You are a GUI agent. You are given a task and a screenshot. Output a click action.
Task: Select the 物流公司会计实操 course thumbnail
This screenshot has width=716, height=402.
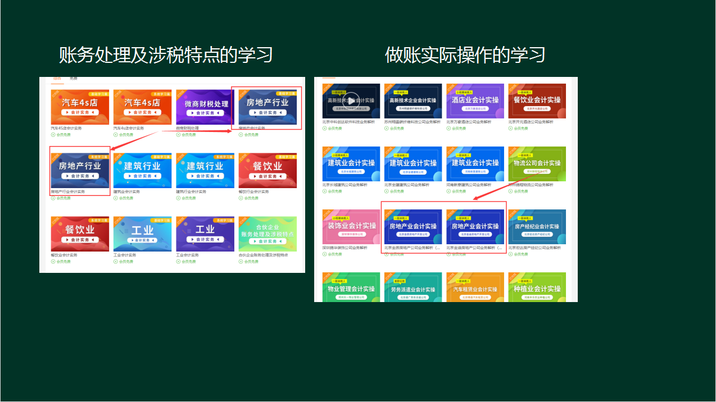click(537, 163)
